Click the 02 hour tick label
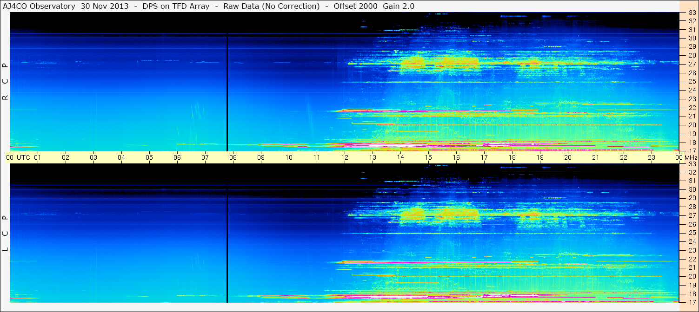Screen dimensions: 699x312 66,157
